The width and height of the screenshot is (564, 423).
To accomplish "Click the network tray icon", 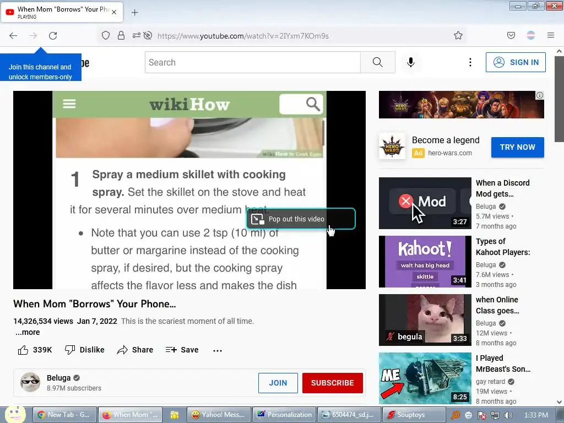I will pos(495,415).
